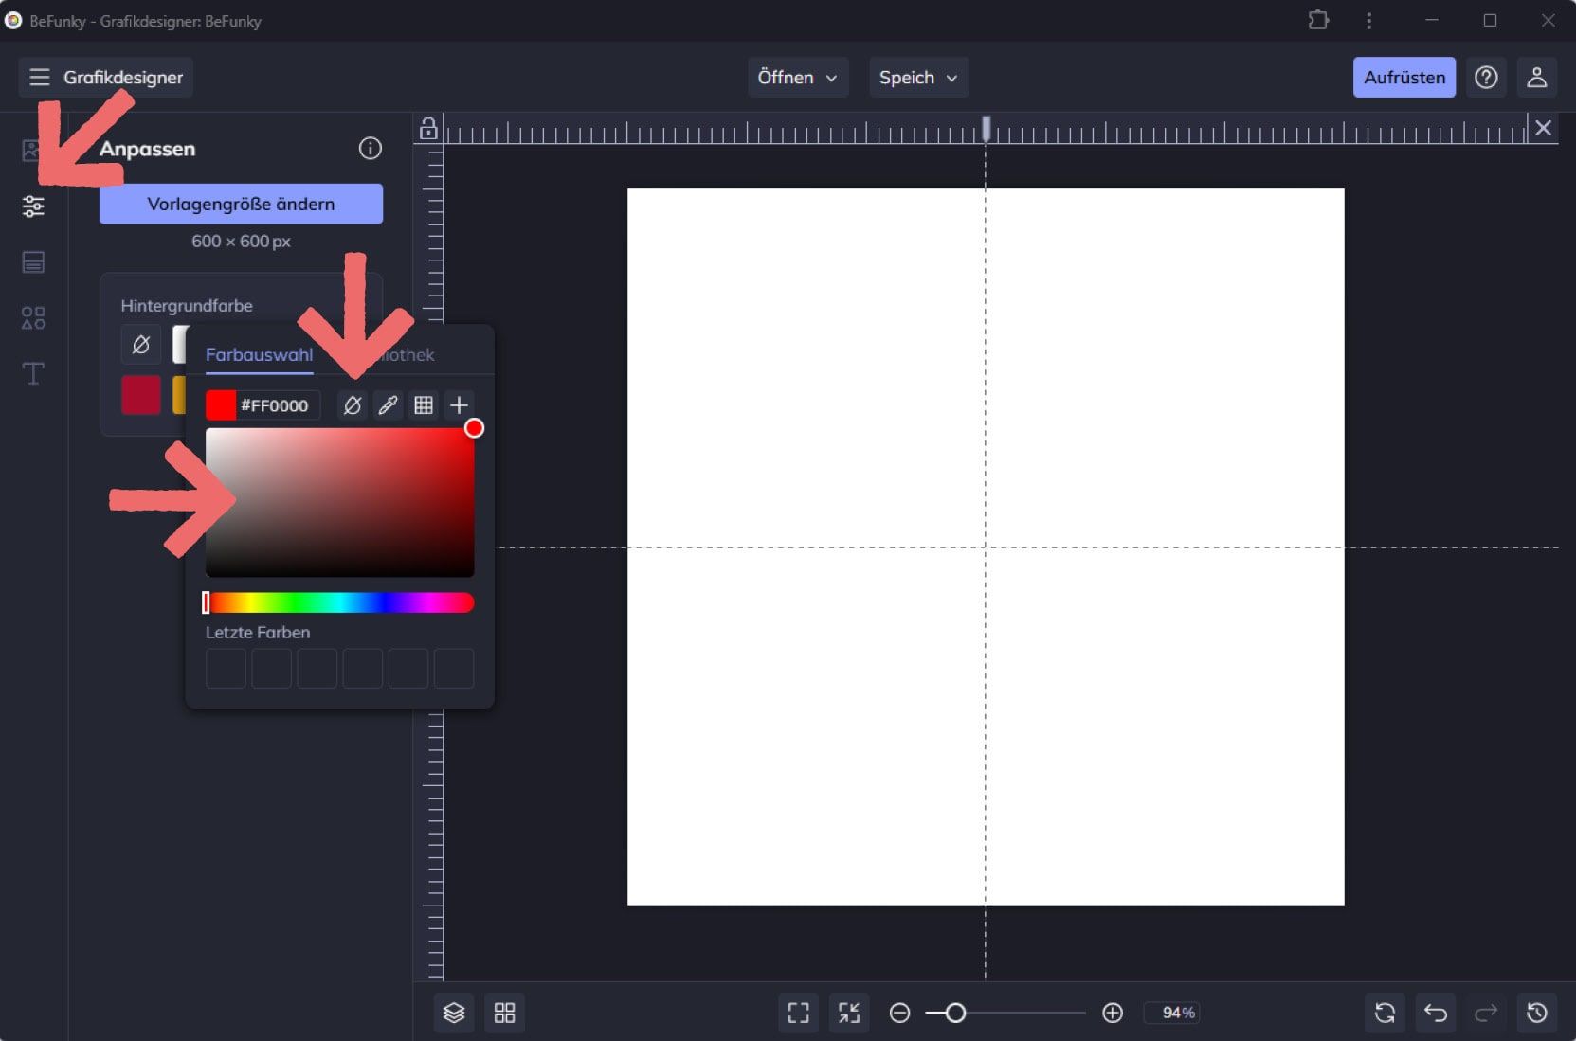Click the collapse arrows zoom icon
The height and width of the screenshot is (1041, 1576).
click(849, 1013)
